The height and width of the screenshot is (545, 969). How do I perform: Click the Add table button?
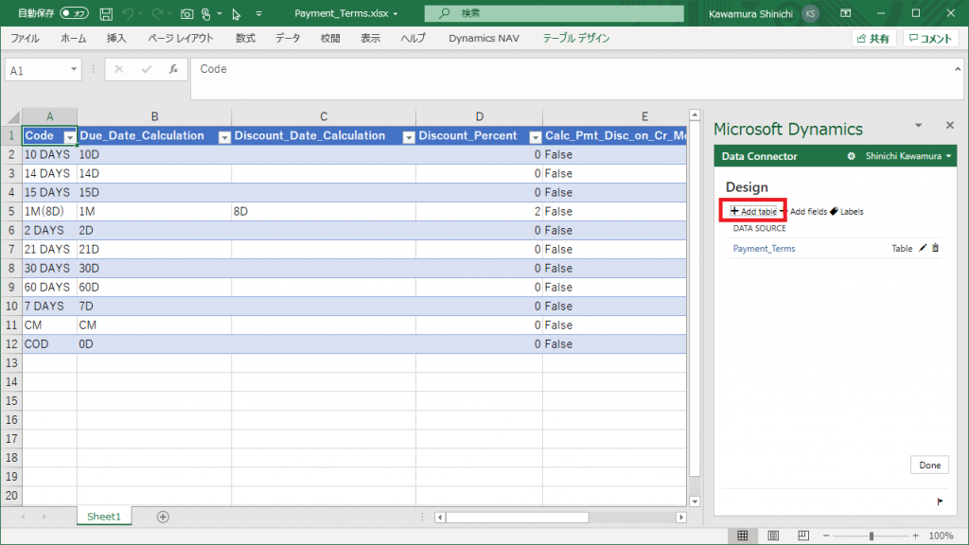(x=752, y=211)
